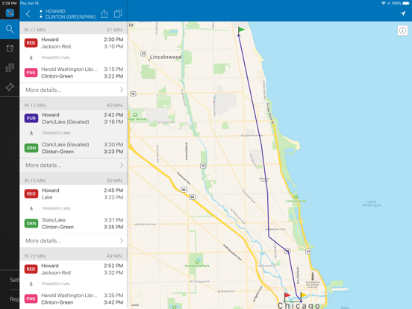This screenshot has width=412, height=309.
Task: Tap the Lincolnwood label on map
Action: (166, 57)
